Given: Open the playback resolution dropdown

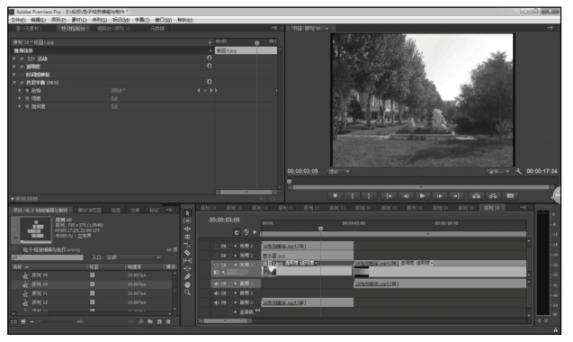Looking at the screenshot, I should [498, 171].
